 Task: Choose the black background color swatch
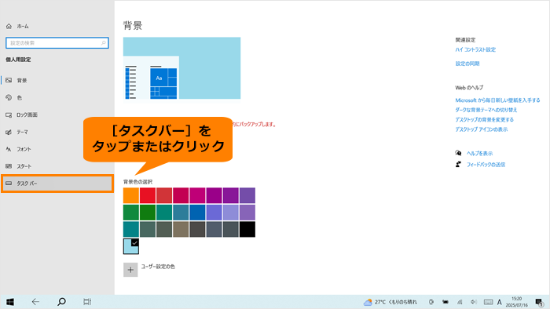(247, 229)
